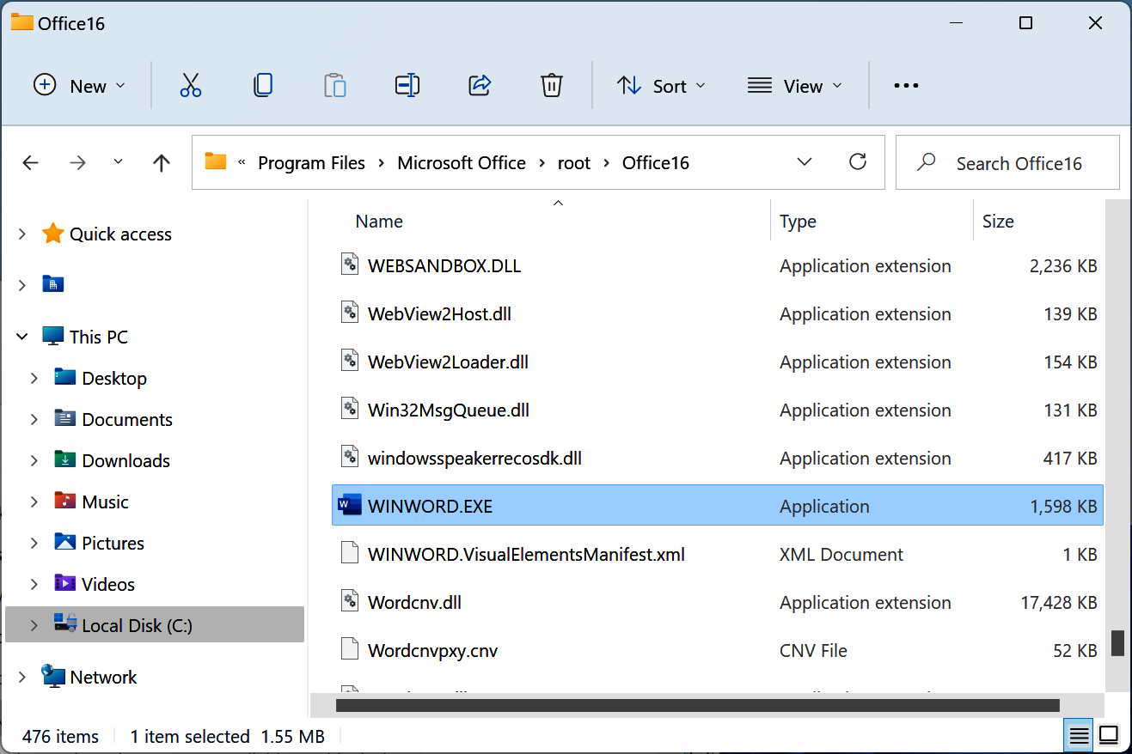The image size is (1132, 754).
Task: Select the WebView2Host.dll file name
Action: (x=439, y=313)
